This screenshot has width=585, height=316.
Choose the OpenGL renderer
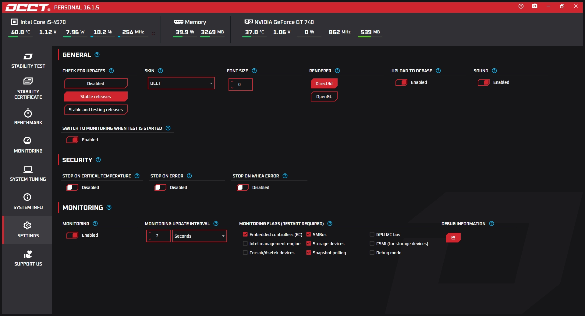(324, 97)
